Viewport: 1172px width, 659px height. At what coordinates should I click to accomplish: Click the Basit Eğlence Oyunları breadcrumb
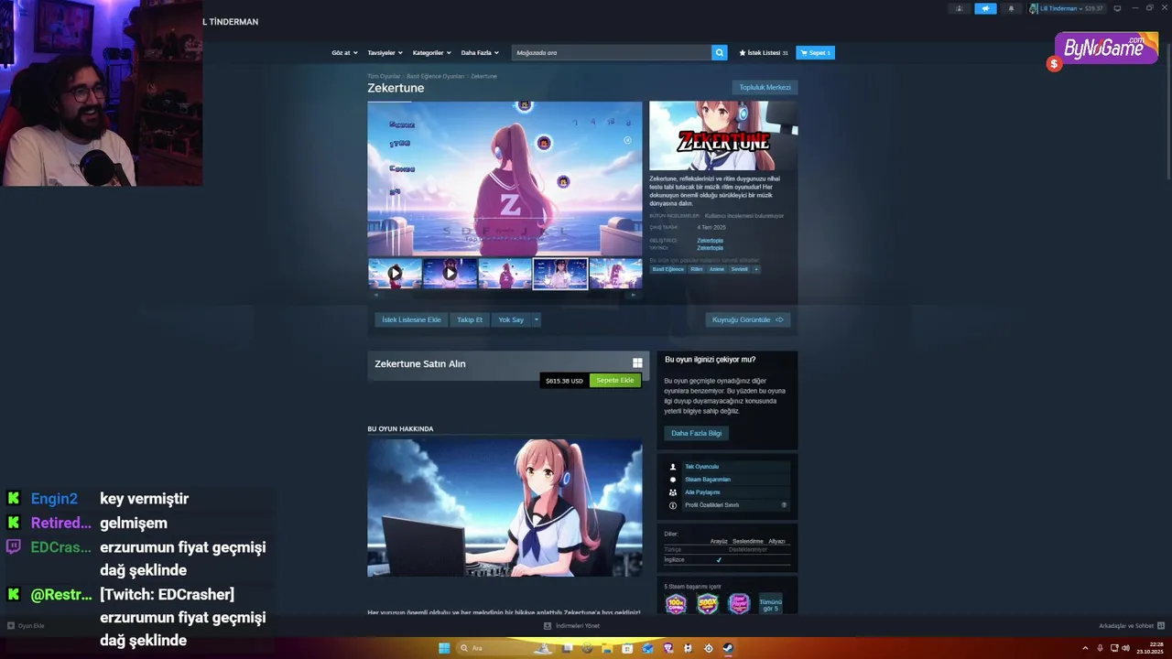point(435,76)
